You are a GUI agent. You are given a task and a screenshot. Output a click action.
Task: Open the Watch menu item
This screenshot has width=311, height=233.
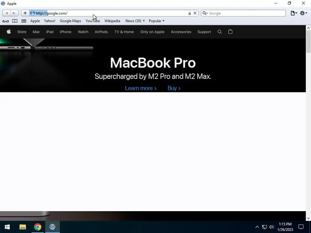(x=83, y=32)
